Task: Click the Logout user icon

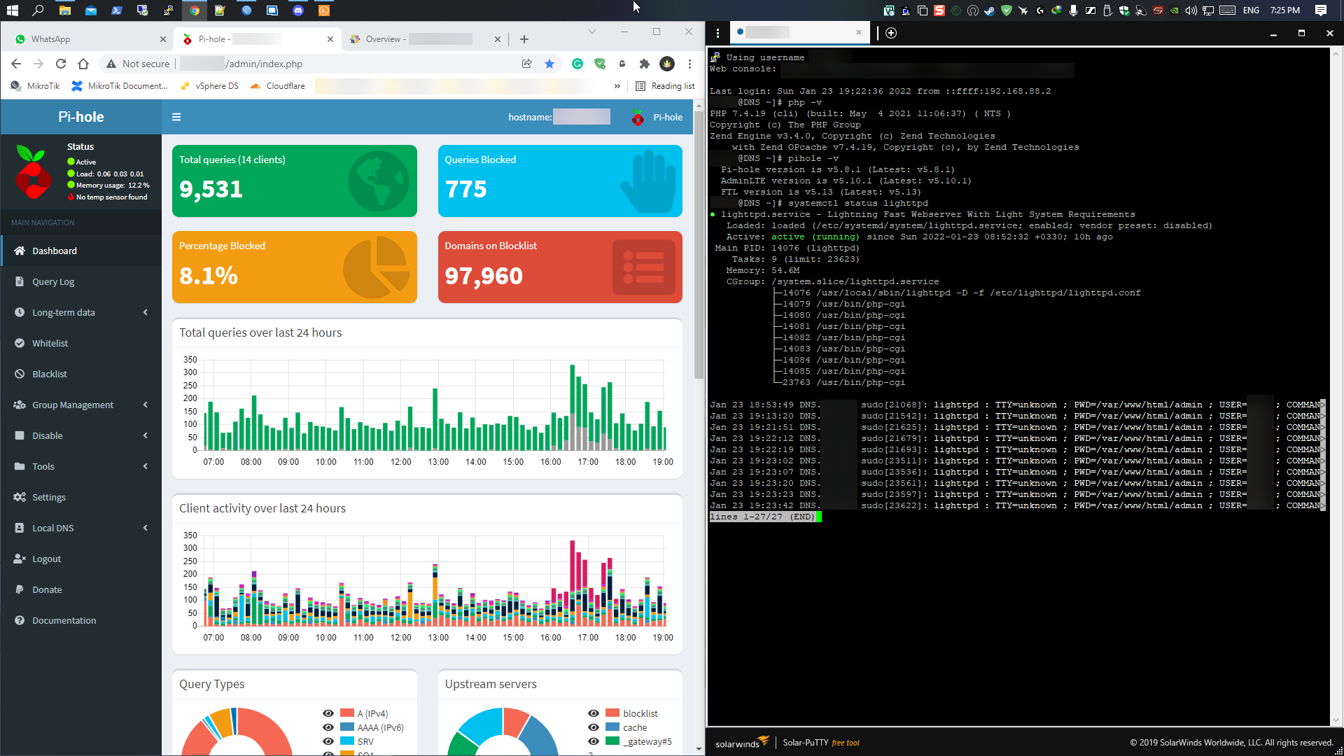Action: [20, 559]
